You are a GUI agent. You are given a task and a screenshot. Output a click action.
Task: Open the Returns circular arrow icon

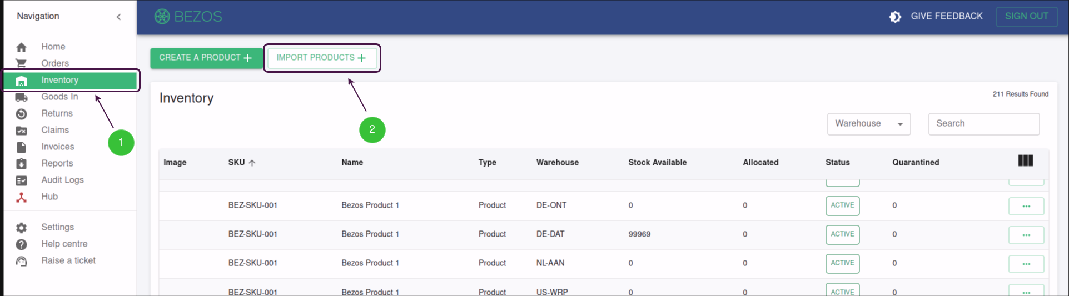[21, 114]
